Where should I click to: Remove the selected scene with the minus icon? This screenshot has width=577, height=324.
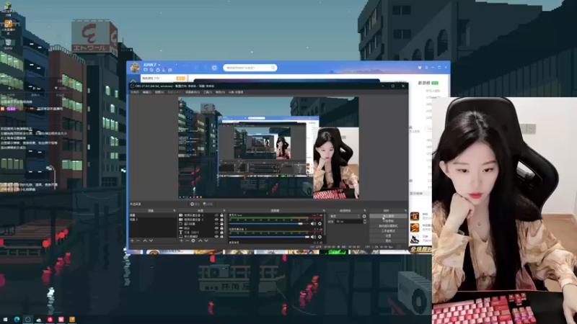tap(138, 241)
